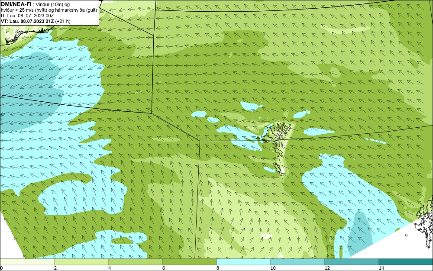This screenshot has height=271, width=433.
Task: Click the legend label '6'
Action: pyautogui.click(x=164, y=268)
